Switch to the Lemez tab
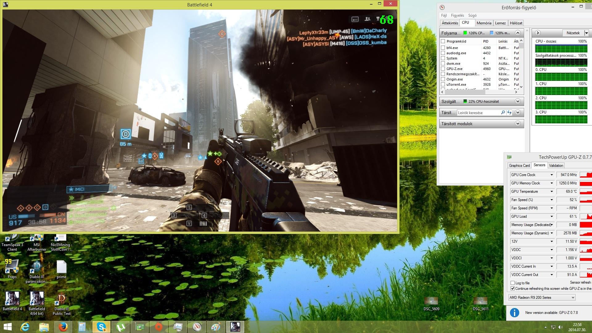Viewport: 592px width, 333px height. pyautogui.click(x=500, y=23)
